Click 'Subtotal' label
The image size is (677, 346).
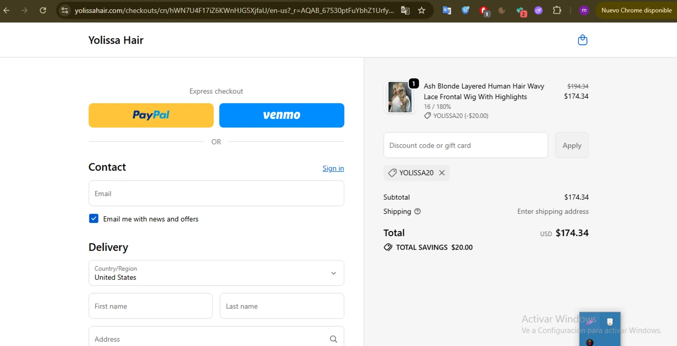pyautogui.click(x=397, y=197)
